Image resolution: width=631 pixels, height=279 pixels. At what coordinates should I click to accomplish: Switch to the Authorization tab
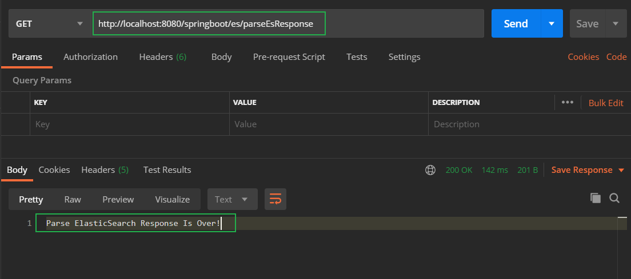tap(90, 57)
